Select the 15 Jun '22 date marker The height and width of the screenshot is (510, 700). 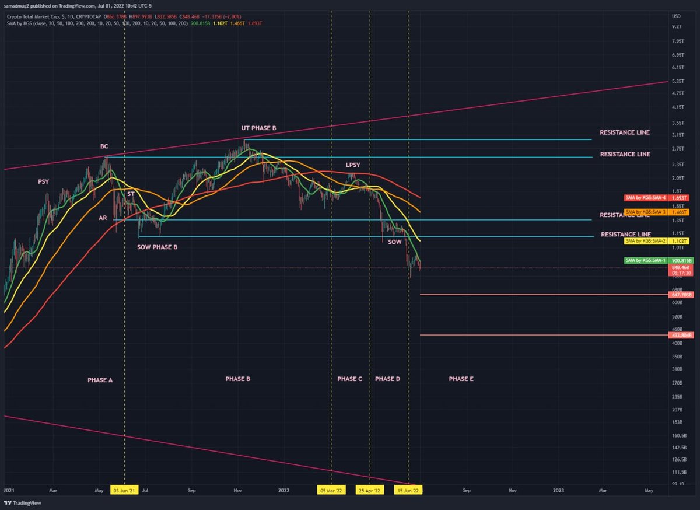(x=408, y=491)
